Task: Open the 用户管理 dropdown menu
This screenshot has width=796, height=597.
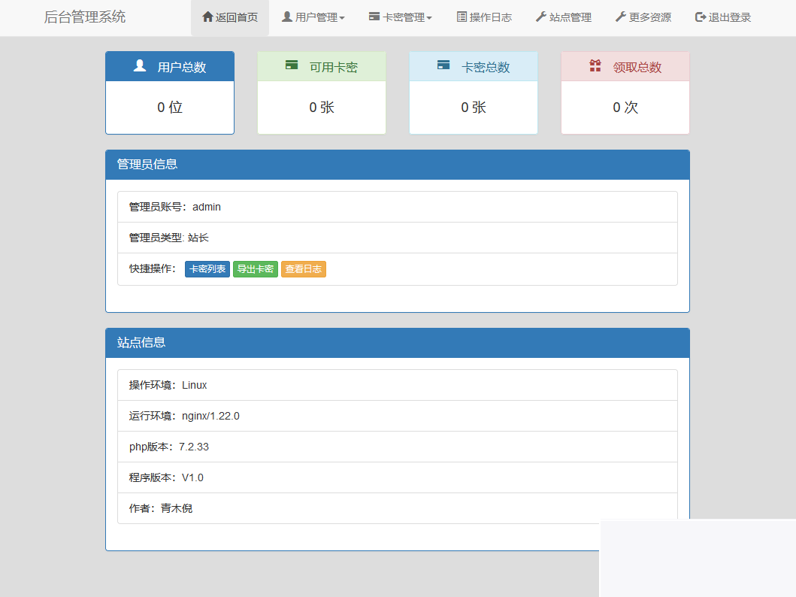Action: click(x=313, y=17)
